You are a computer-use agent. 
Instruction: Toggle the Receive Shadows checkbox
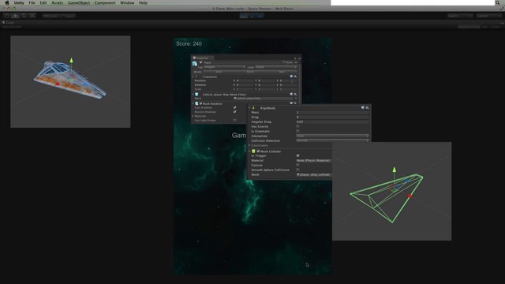[x=235, y=112]
